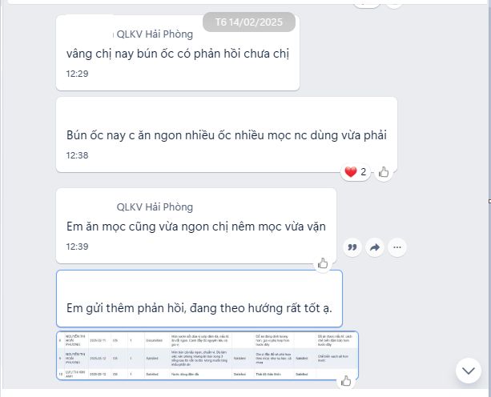Image resolution: width=491 pixels, height=397 pixels.
Task: Forward the 'Em ăn mọc' message with the arrow icon
Action: click(375, 247)
